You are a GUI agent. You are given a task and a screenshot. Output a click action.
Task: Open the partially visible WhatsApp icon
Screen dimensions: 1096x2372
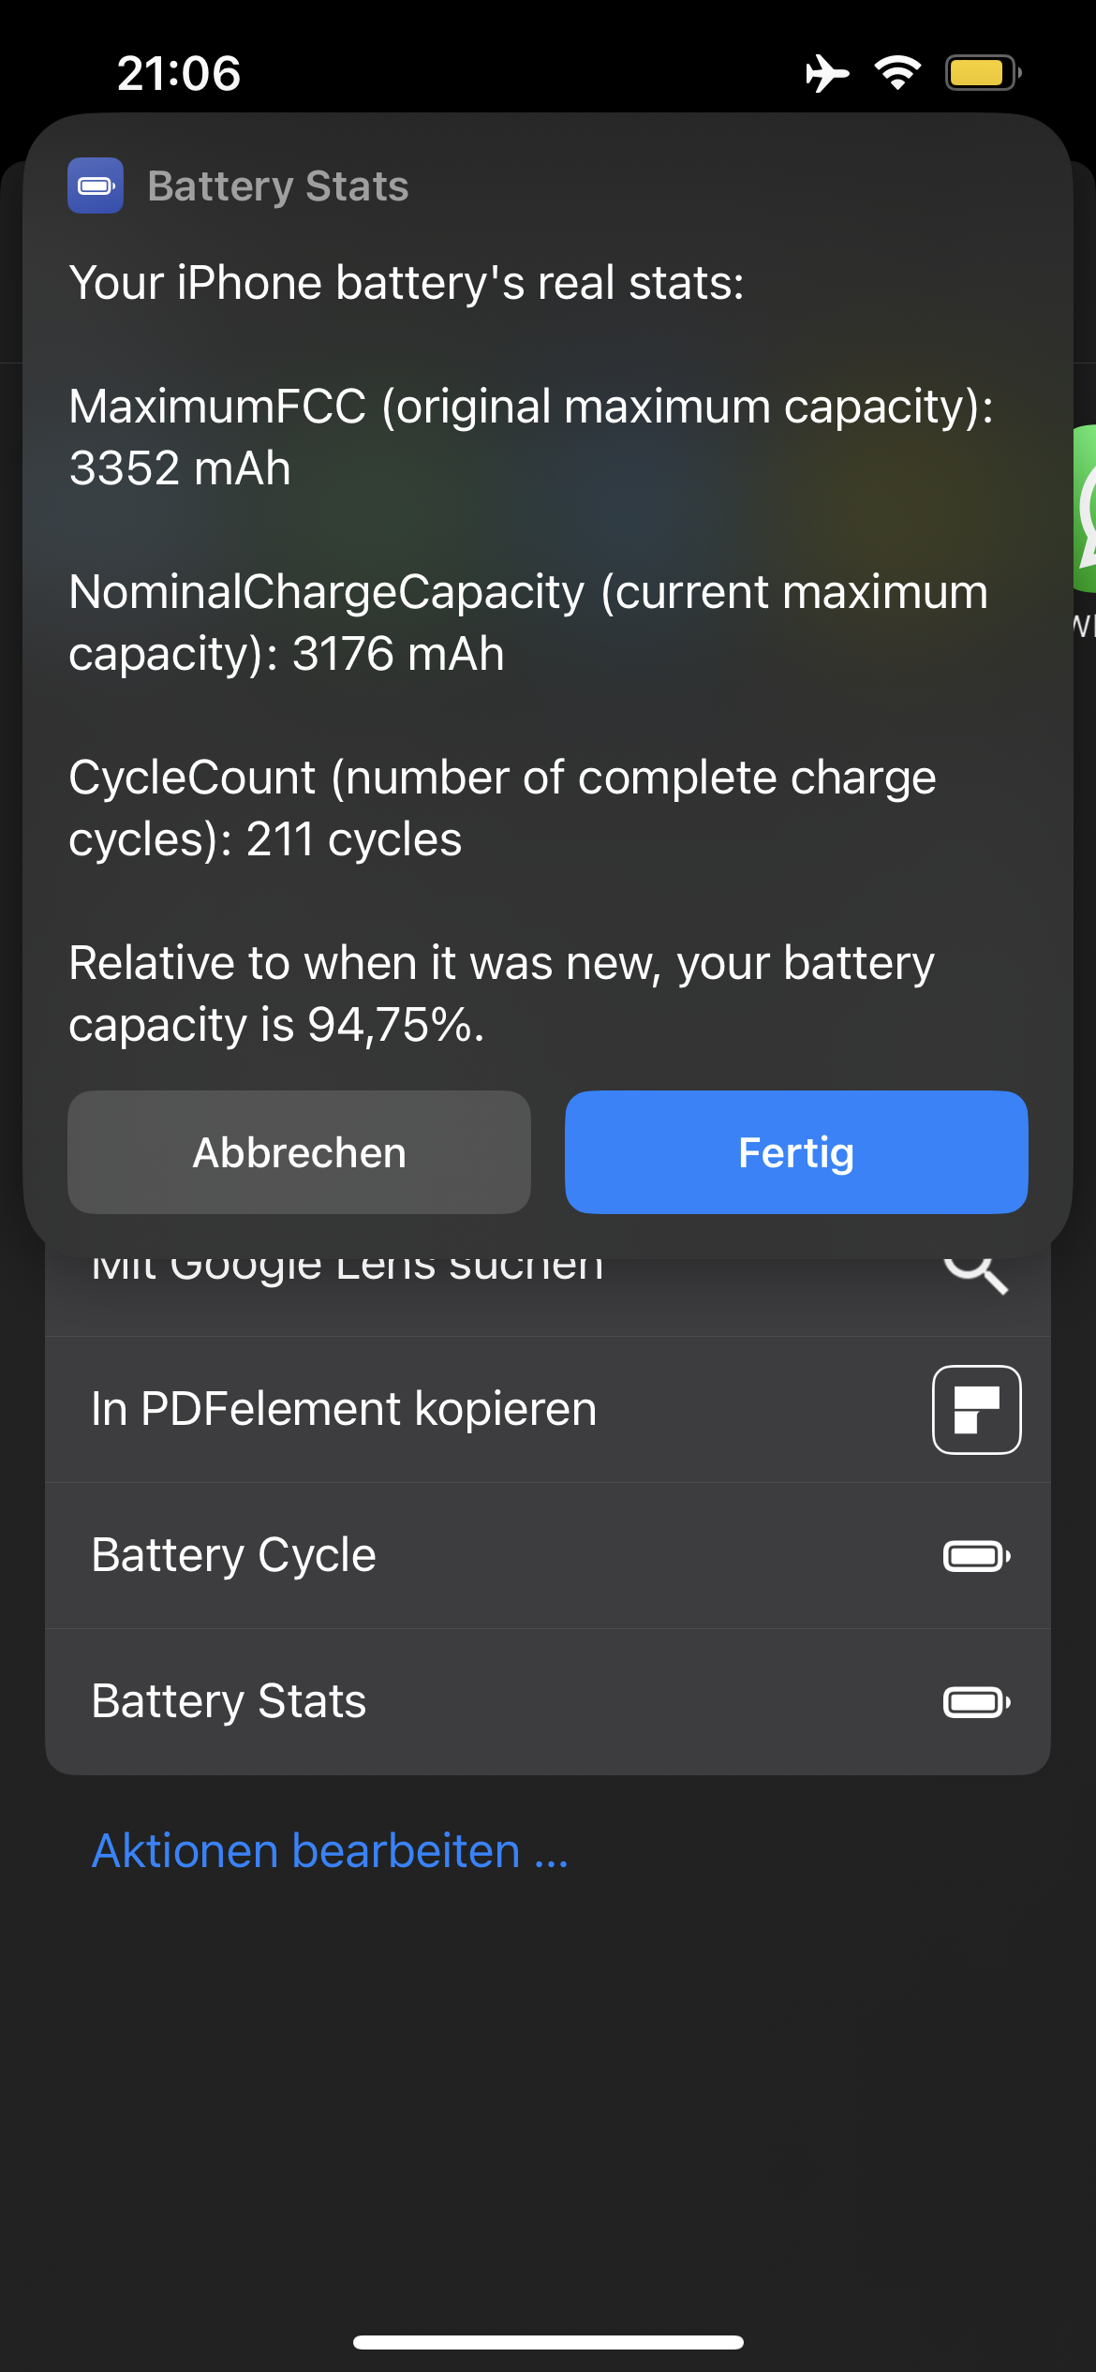[1085, 509]
